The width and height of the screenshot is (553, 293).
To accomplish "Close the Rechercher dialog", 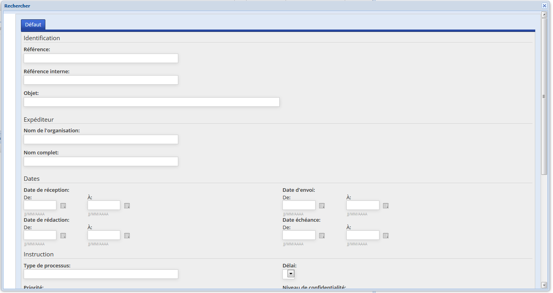I will [544, 6].
